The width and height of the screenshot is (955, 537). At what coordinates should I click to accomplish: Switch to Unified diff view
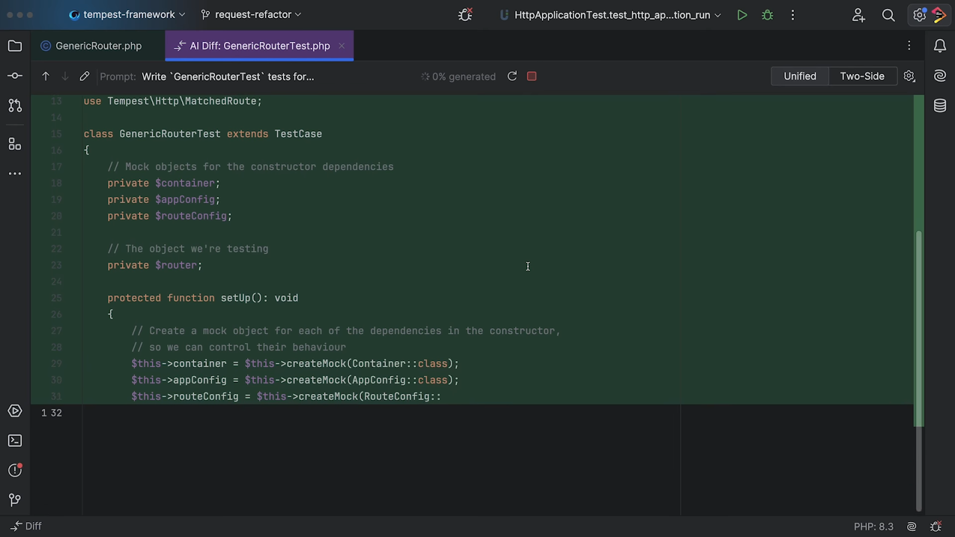click(x=800, y=76)
